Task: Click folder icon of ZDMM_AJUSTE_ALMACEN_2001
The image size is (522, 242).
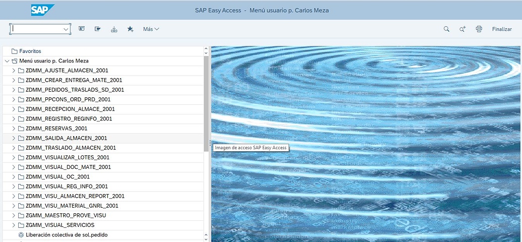Action: tap(21, 71)
